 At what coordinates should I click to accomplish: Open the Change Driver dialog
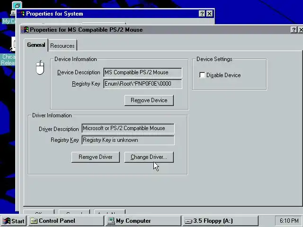(149, 157)
